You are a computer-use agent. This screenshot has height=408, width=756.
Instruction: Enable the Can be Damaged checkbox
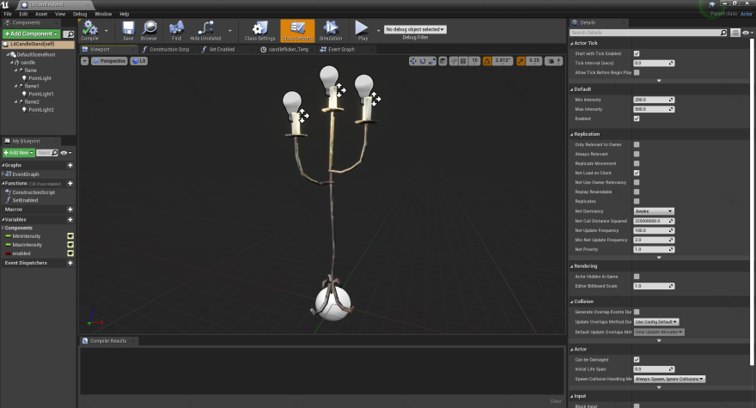(x=637, y=359)
